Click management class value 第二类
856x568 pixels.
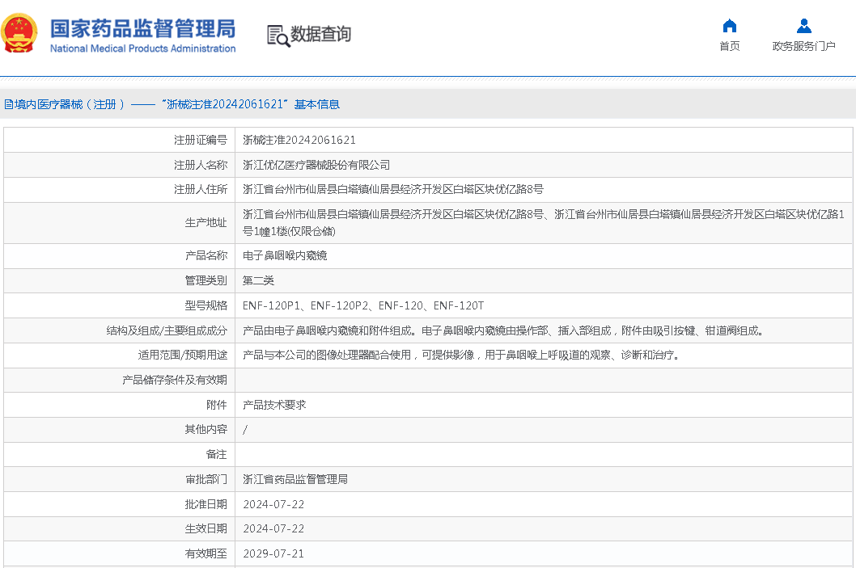click(x=258, y=280)
